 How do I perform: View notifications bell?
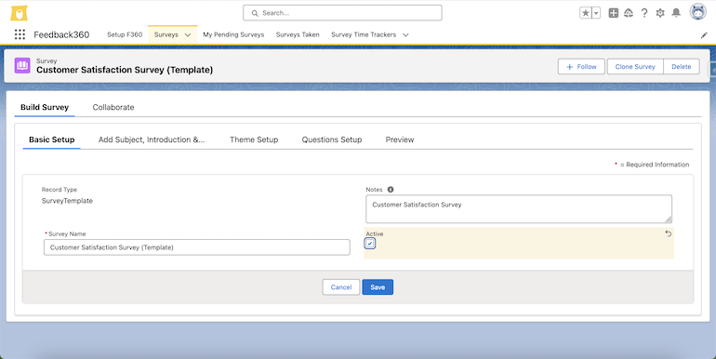coord(676,13)
